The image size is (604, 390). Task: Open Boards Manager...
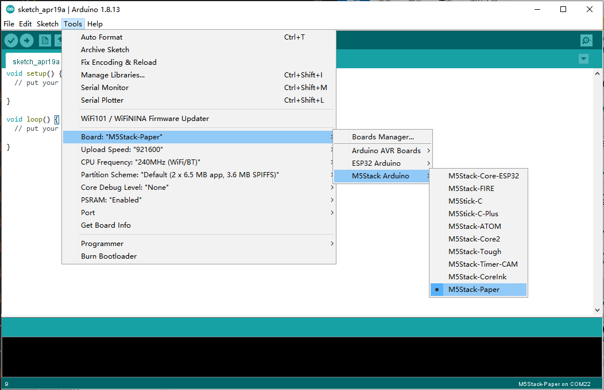(383, 137)
